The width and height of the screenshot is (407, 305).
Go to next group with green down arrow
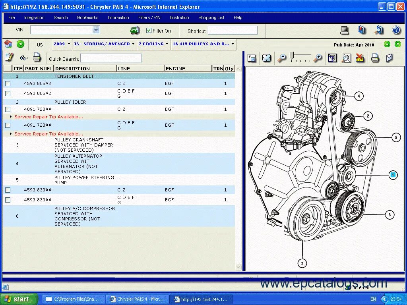tap(397, 44)
